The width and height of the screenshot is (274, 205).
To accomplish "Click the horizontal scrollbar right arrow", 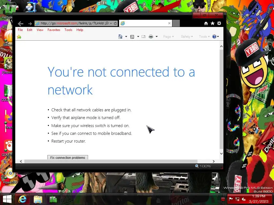I will click(x=214, y=161).
